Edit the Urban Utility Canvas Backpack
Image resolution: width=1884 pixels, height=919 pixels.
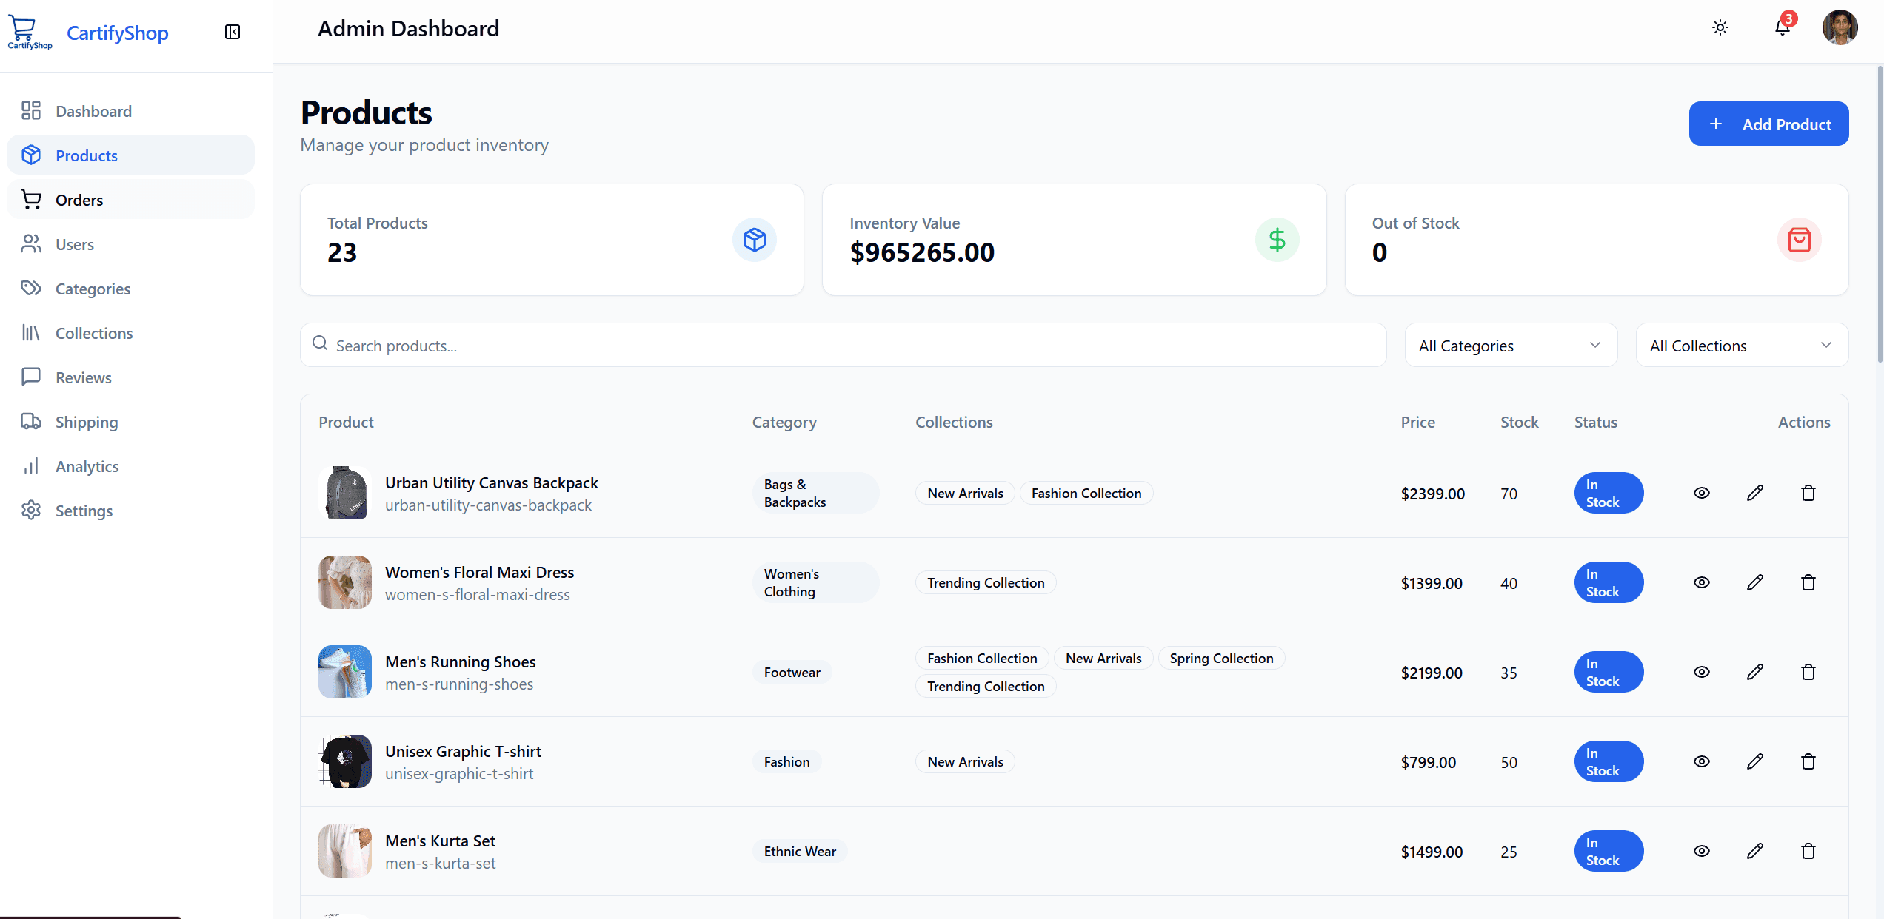tap(1755, 493)
